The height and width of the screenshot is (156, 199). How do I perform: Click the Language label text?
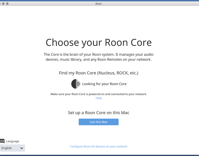pyautogui.click(x=12, y=141)
